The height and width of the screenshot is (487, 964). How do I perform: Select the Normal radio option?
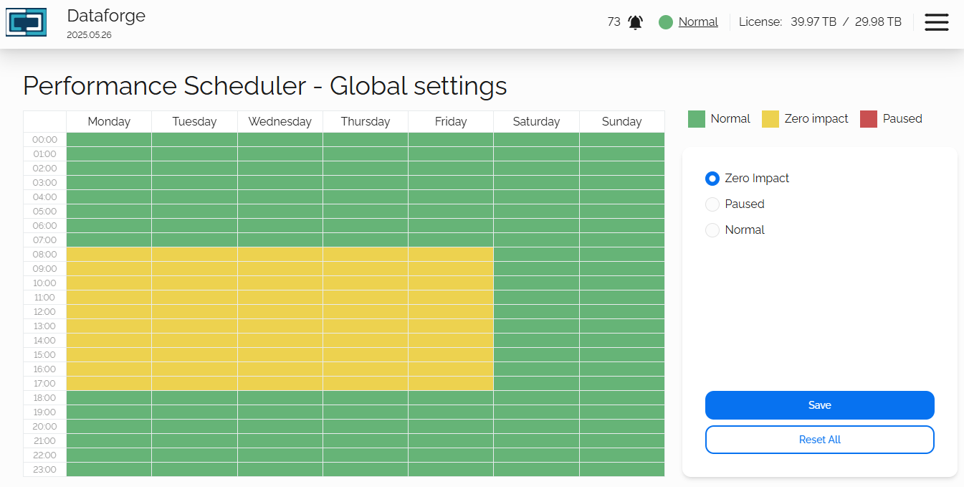(x=712, y=230)
